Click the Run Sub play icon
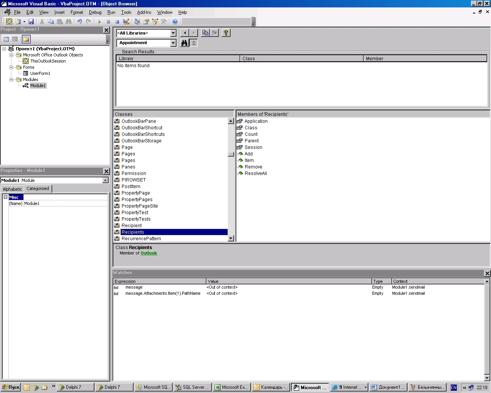Image resolution: width=491 pixels, height=393 pixels. [99, 21]
